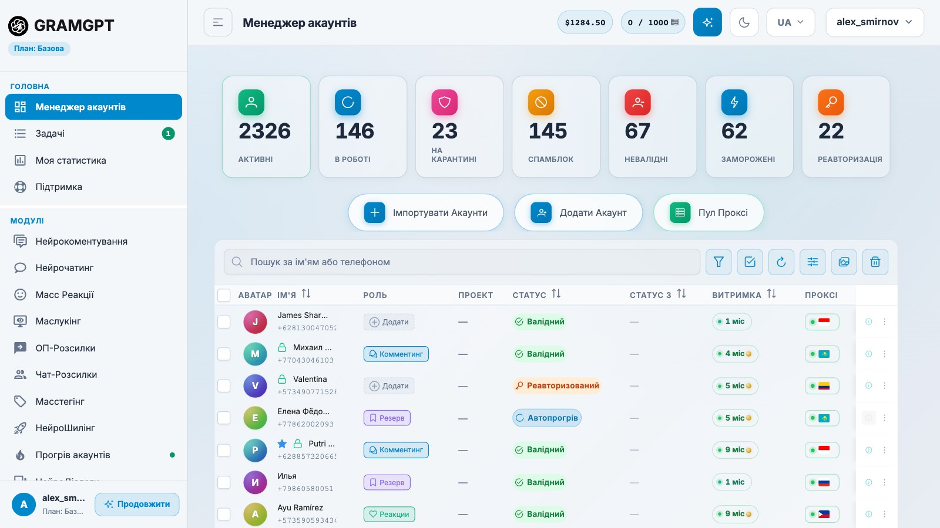The image size is (940, 528).
Task: Toggle dark mode moon icon
Action: [744, 22]
